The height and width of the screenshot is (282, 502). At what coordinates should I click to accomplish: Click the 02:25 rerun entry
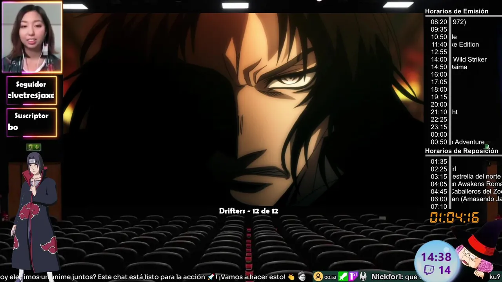click(443, 169)
